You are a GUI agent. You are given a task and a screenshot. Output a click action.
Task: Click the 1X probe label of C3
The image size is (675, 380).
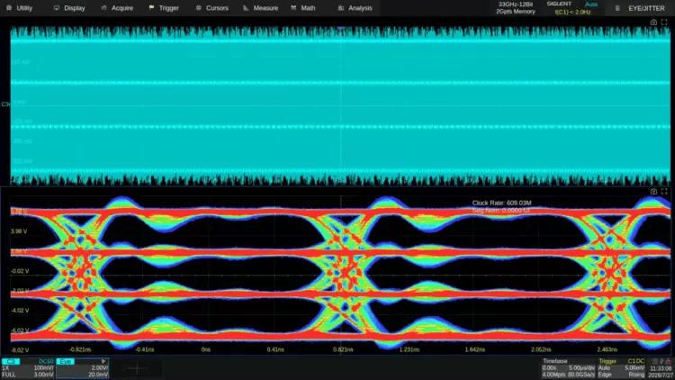pyautogui.click(x=5, y=368)
